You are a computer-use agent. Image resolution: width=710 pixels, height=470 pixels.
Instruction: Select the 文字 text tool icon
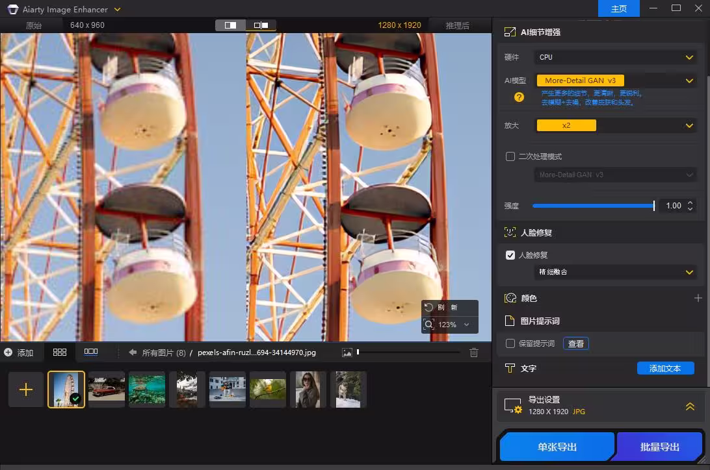point(510,368)
